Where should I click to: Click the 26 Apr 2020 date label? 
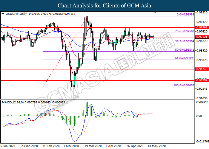pos(135,146)
